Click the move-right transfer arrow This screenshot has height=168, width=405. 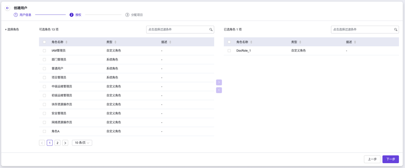219,82
